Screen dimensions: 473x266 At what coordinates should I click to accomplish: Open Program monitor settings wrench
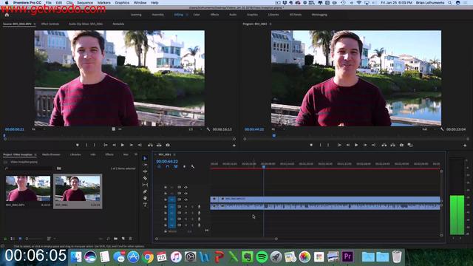point(442,129)
